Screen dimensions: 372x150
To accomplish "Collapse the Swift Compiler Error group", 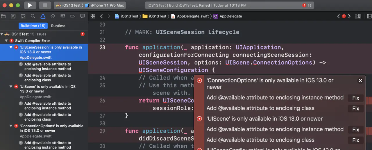I will (x=6, y=41).
